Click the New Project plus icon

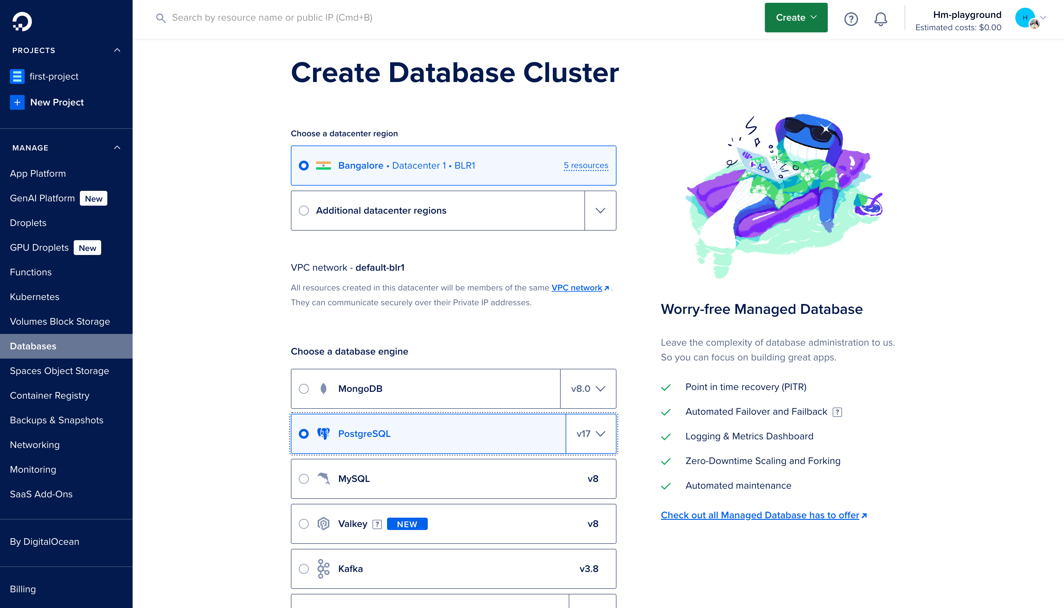click(x=17, y=102)
